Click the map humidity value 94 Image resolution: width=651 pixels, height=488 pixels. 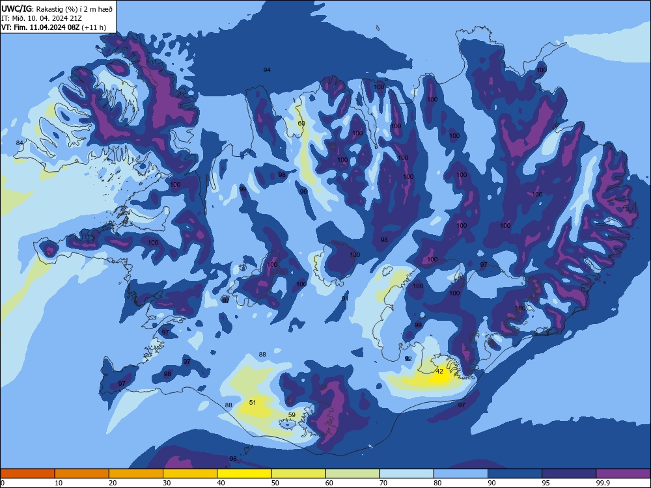267,70
